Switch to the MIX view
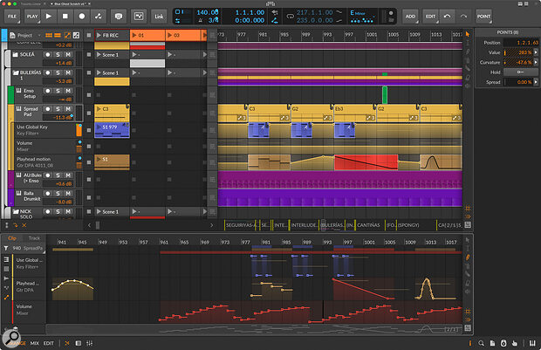Viewport: 541px width, 350px height. [35, 343]
